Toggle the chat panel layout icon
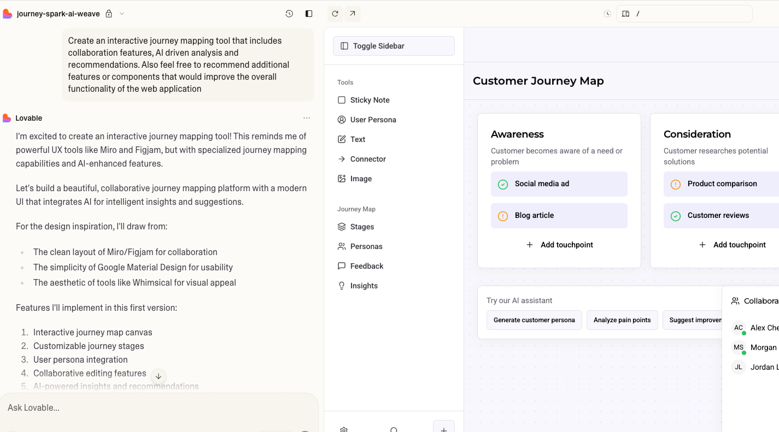779x432 pixels. pos(309,14)
